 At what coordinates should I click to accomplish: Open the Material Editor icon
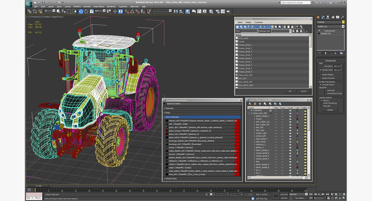coord(211,11)
